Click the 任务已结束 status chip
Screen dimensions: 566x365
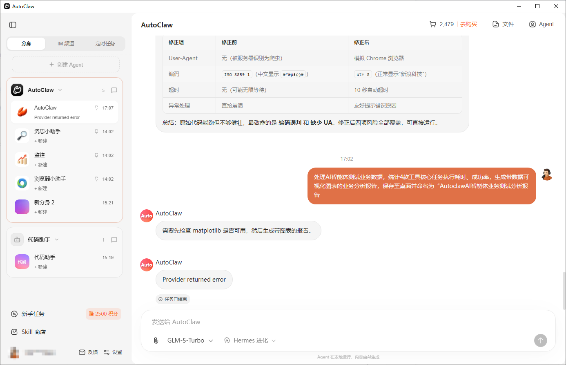click(173, 299)
